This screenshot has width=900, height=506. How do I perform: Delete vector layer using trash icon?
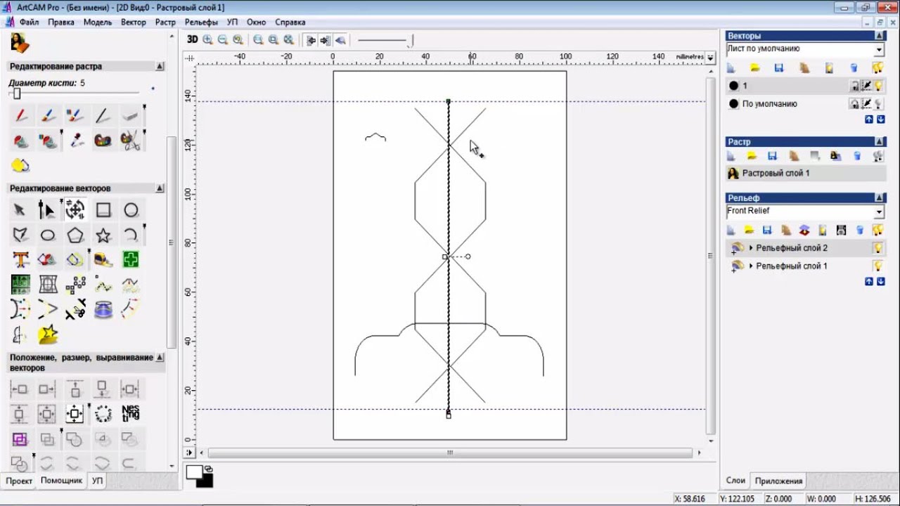854,68
